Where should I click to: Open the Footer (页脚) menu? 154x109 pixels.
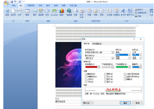click(96, 13)
